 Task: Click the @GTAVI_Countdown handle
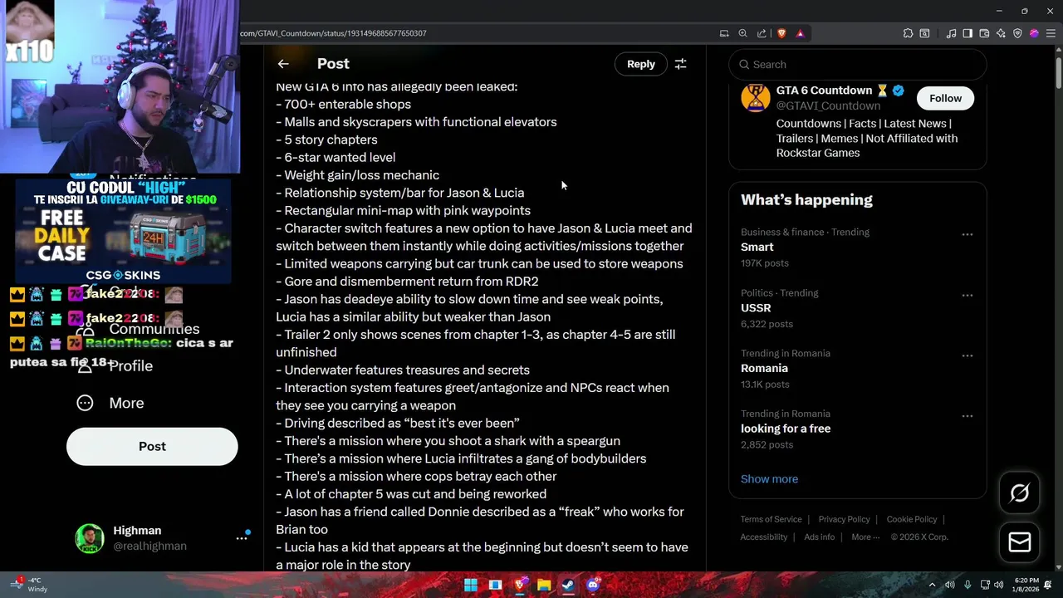[x=828, y=106]
